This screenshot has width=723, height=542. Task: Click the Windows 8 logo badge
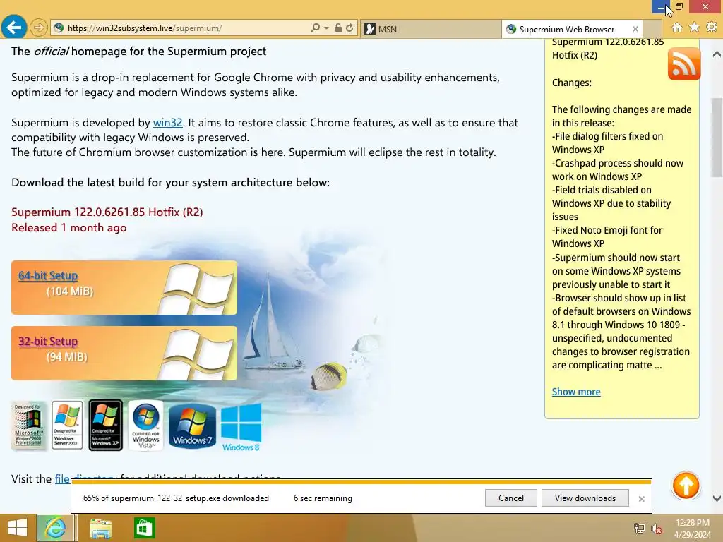241,428
